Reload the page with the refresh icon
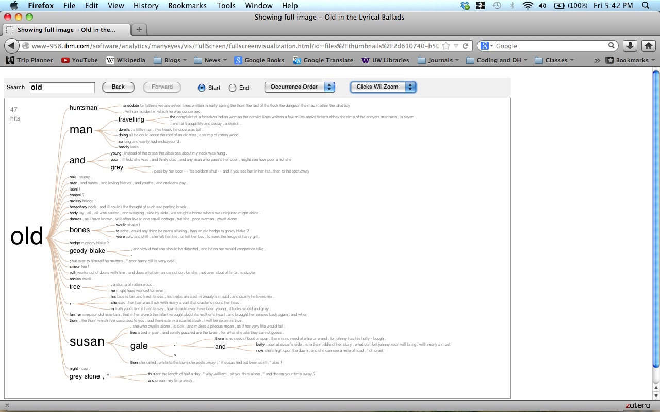 click(x=465, y=46)
